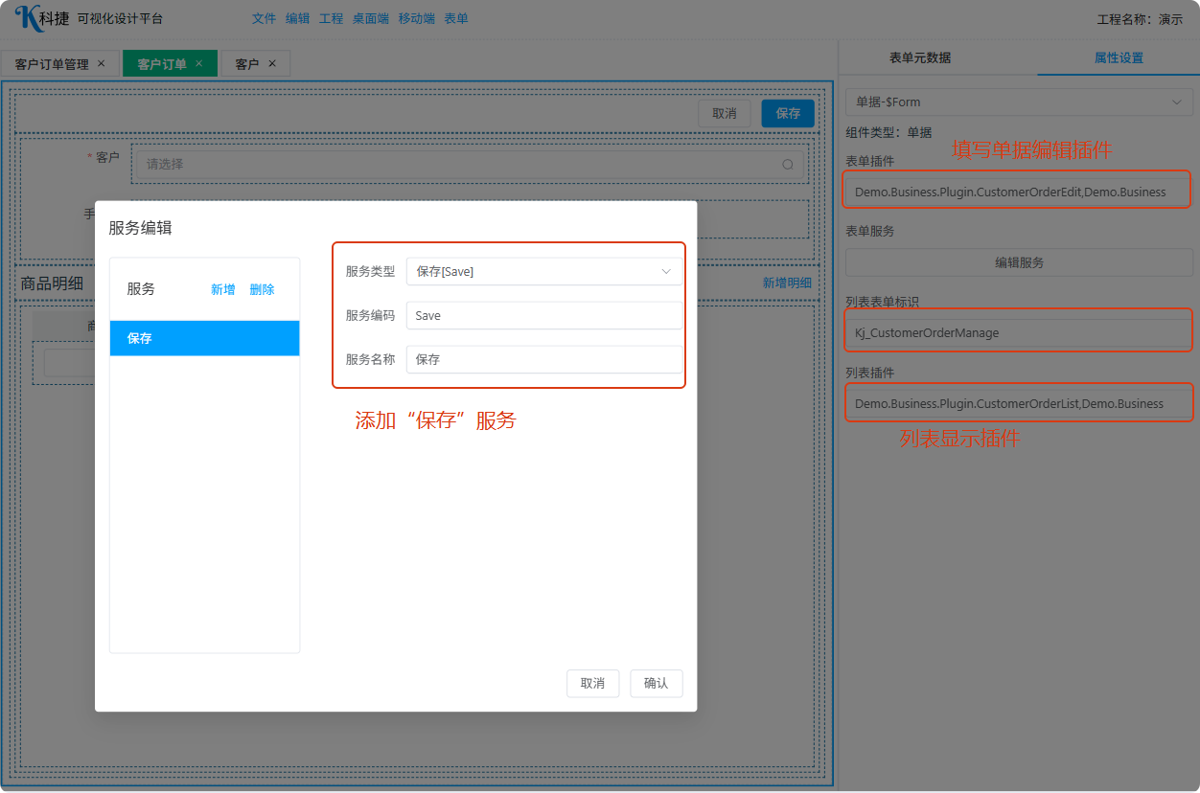
Task: Select the 保存 service in the list
Action: pyautogui.click(x=204, y=338)
